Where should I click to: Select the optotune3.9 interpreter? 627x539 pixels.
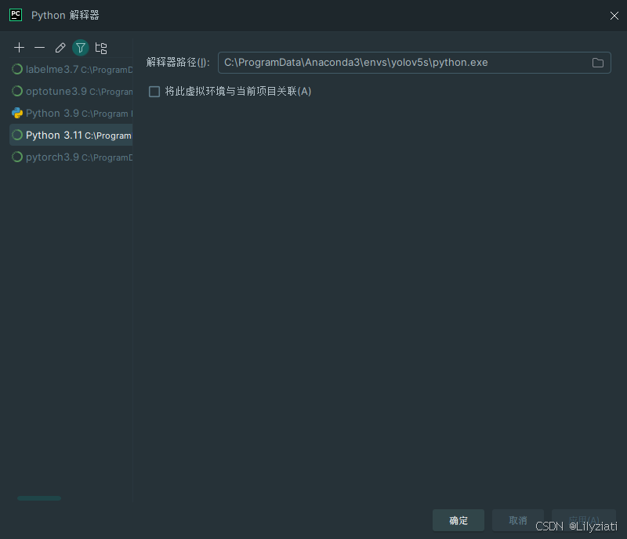[x=71, y=91]
